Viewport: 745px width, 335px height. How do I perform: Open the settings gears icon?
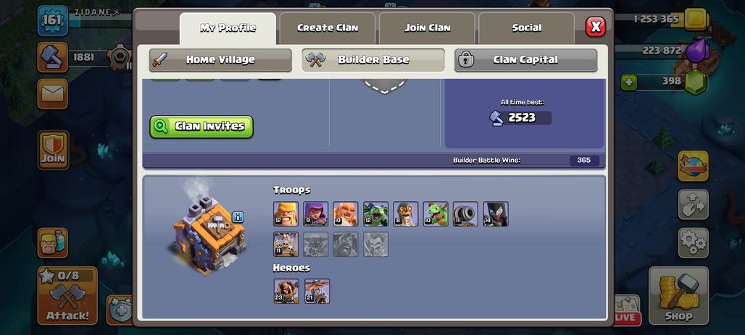pyautogui.click(x=694, y=243)
